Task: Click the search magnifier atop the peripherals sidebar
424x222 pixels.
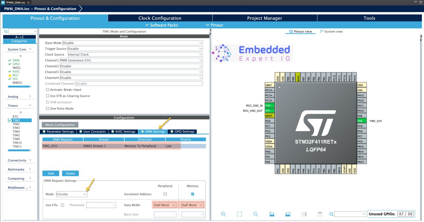Action: pos(5,31)
